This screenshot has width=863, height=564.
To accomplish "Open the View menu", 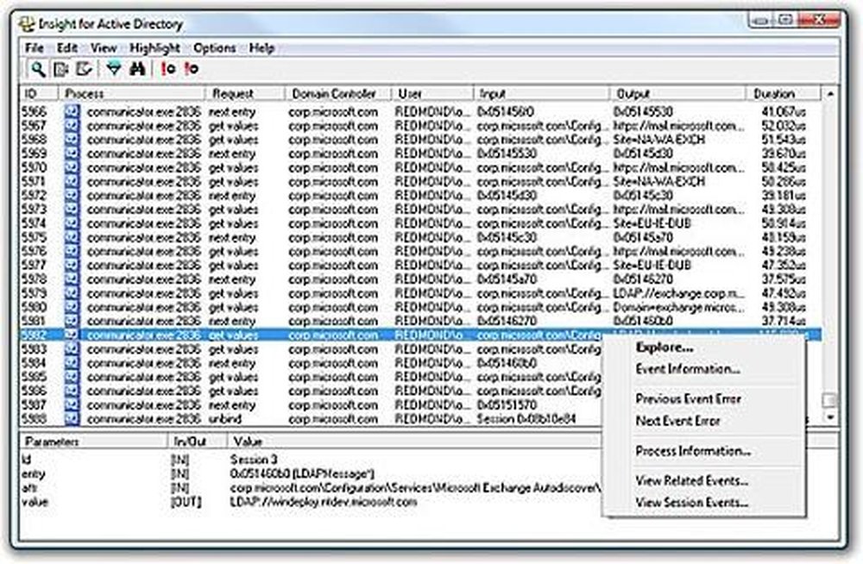I will (x=104, y=48).
